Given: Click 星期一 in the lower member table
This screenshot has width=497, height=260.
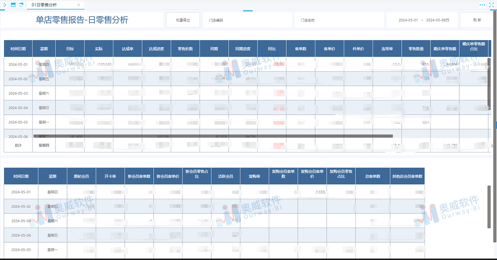Looking at the screenshot, I should coord(53,250).
